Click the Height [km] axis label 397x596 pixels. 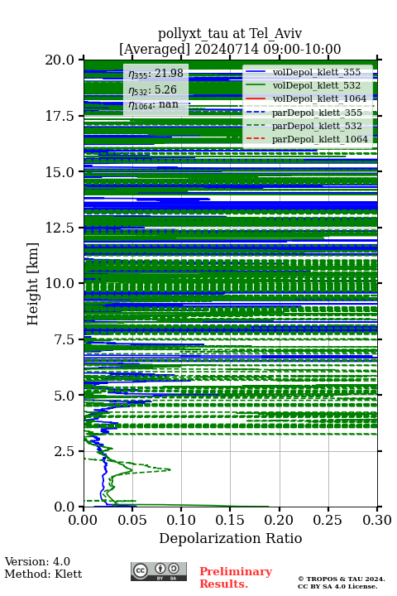coord(33,284)
